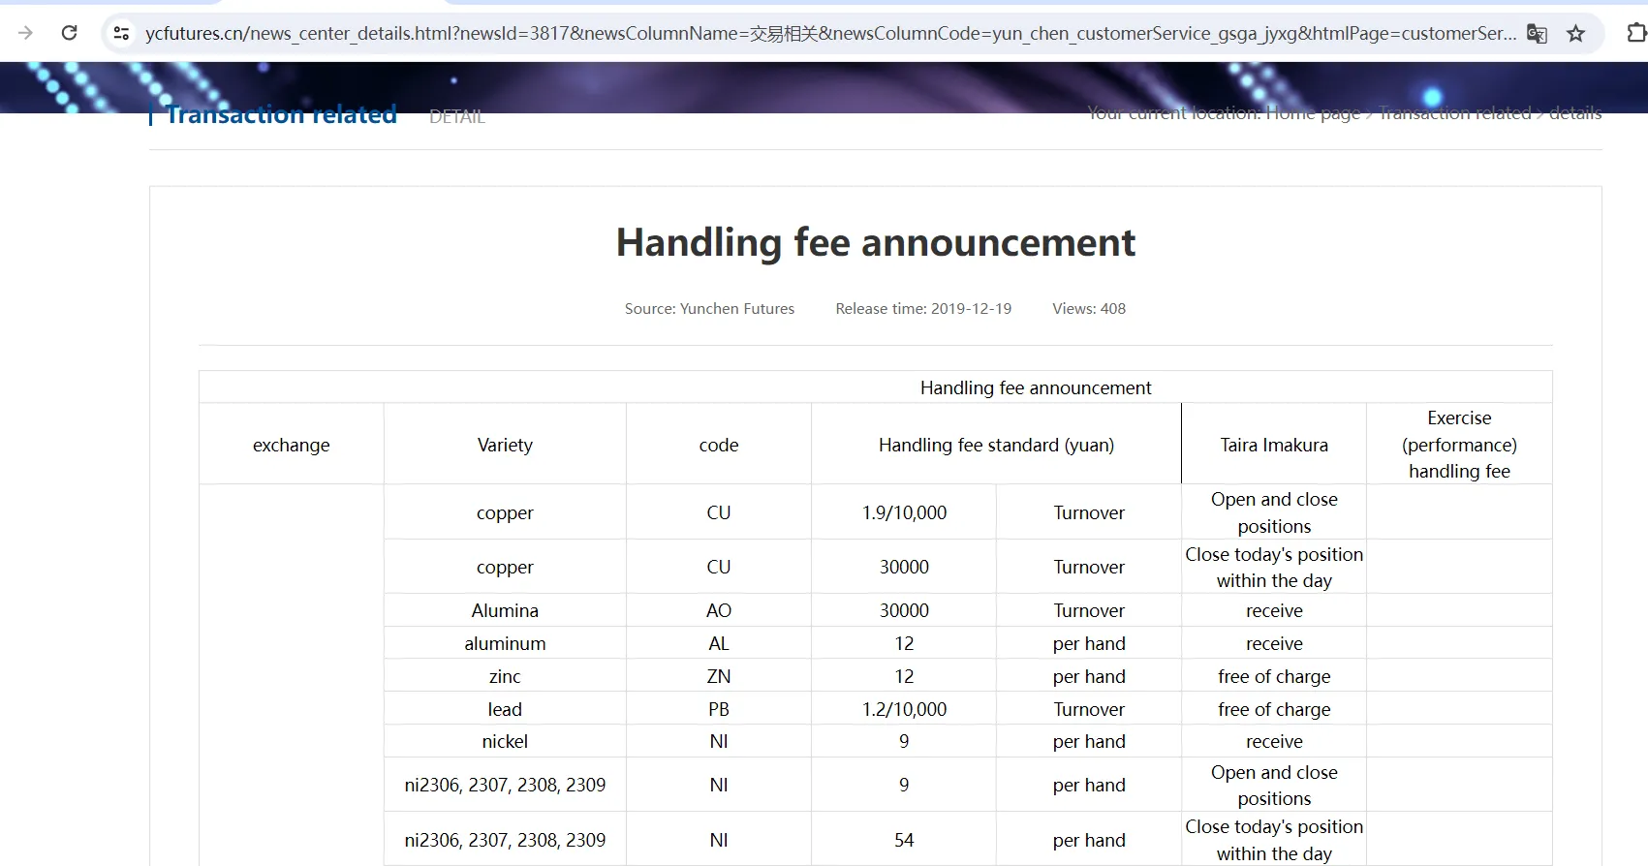The image size is (1648, 866).
Task: Select the AO code cell
Action: [x=719, y=610]
